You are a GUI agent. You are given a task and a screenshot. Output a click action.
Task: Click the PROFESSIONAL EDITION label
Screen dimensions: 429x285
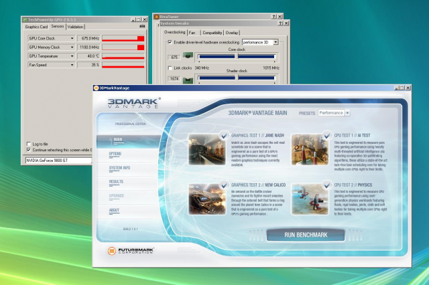pyautogui.click(x=130, y=124)
